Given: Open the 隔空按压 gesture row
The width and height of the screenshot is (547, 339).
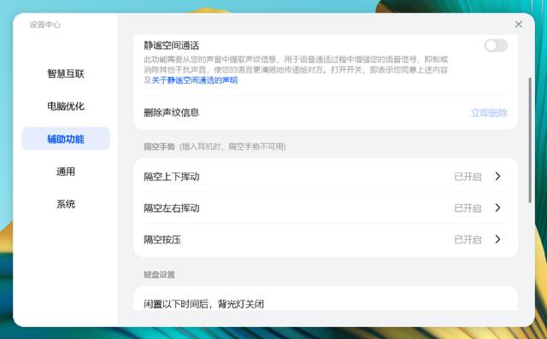Looking at the screenshot, I should tap(326, 239).
